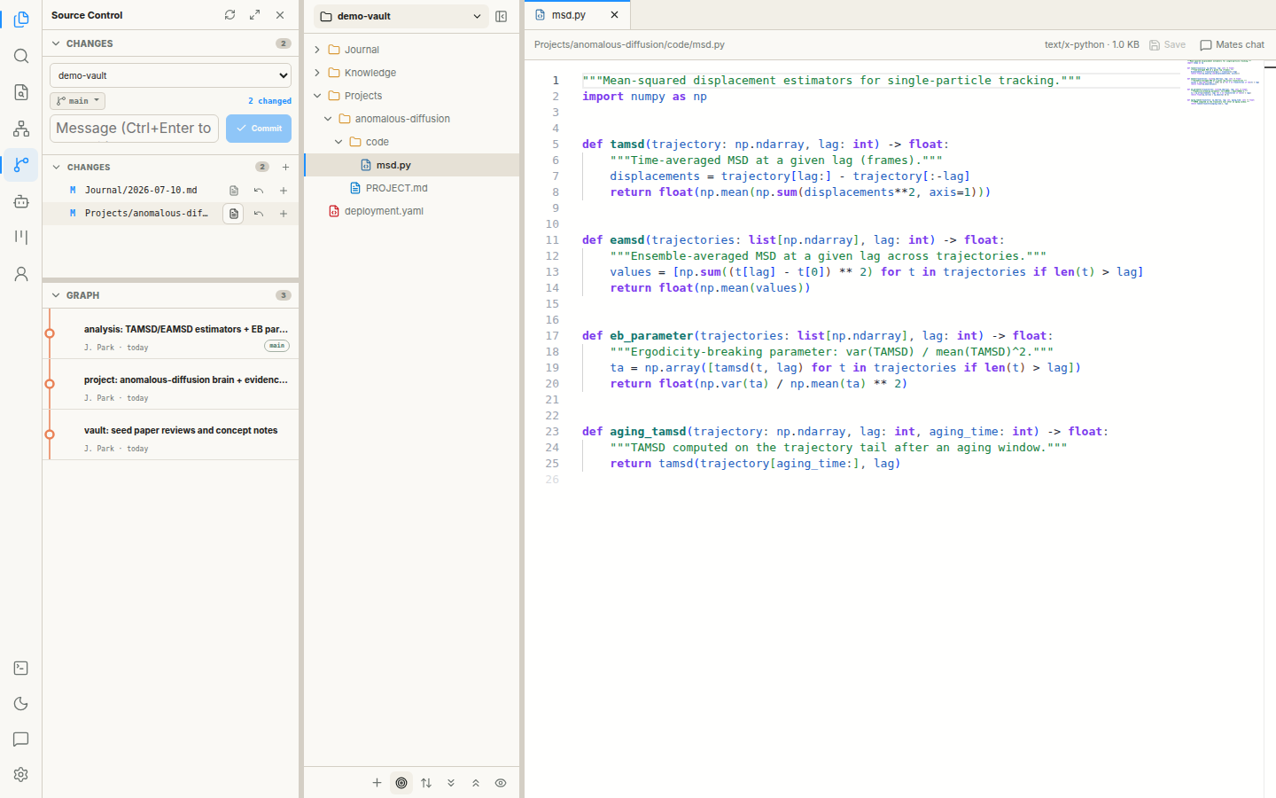Select the Source Control branch sidebar icon
Viewport: 1276px width, 798px height.
click(x=21, y=165)
